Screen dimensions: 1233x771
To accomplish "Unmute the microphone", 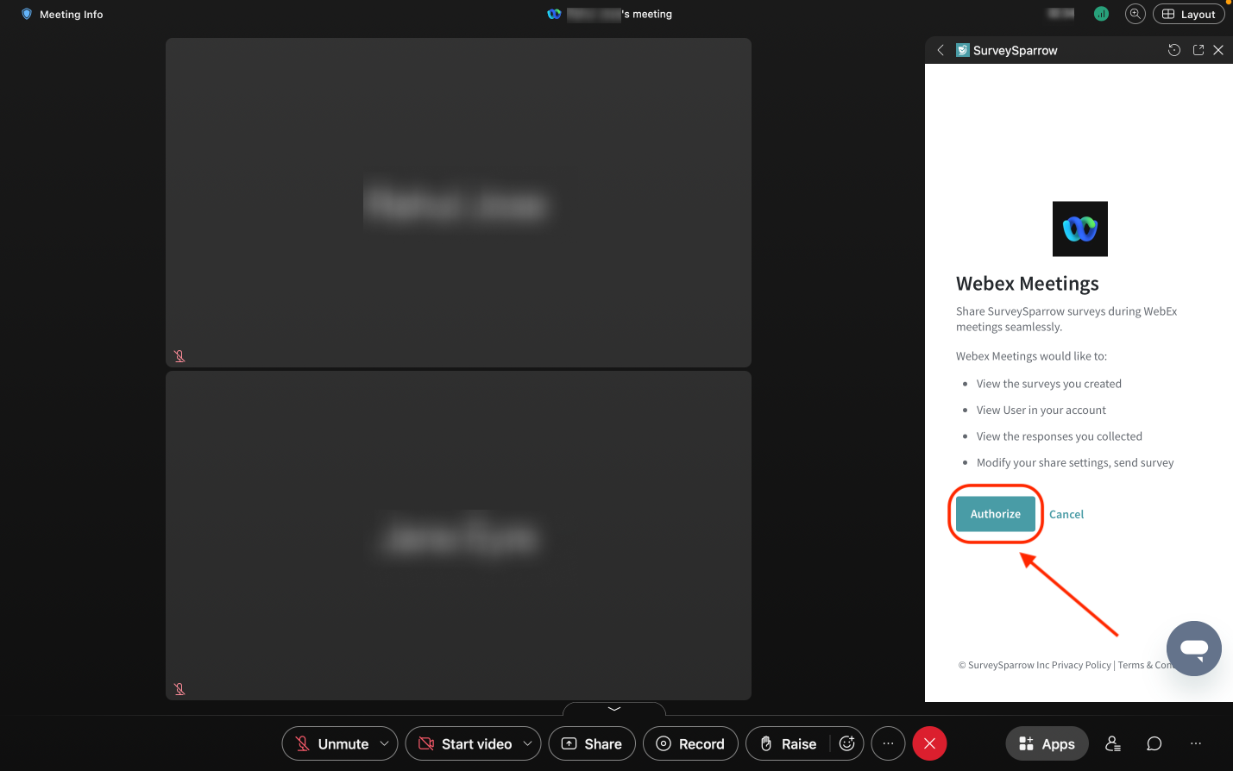I will point(331,743).
